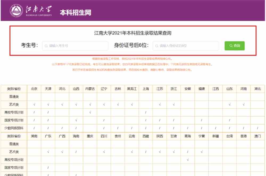Focus the 身份证号后6位 input field
The height and width of the screenshot is (176, 266).
(186, 46)
